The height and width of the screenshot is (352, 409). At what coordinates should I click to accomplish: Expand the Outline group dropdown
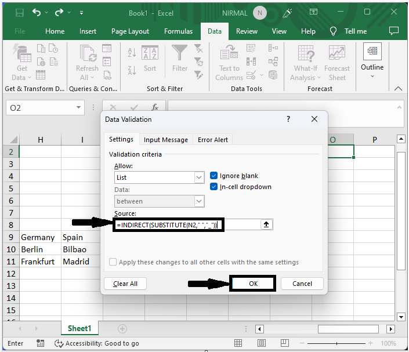pos(372,75)
